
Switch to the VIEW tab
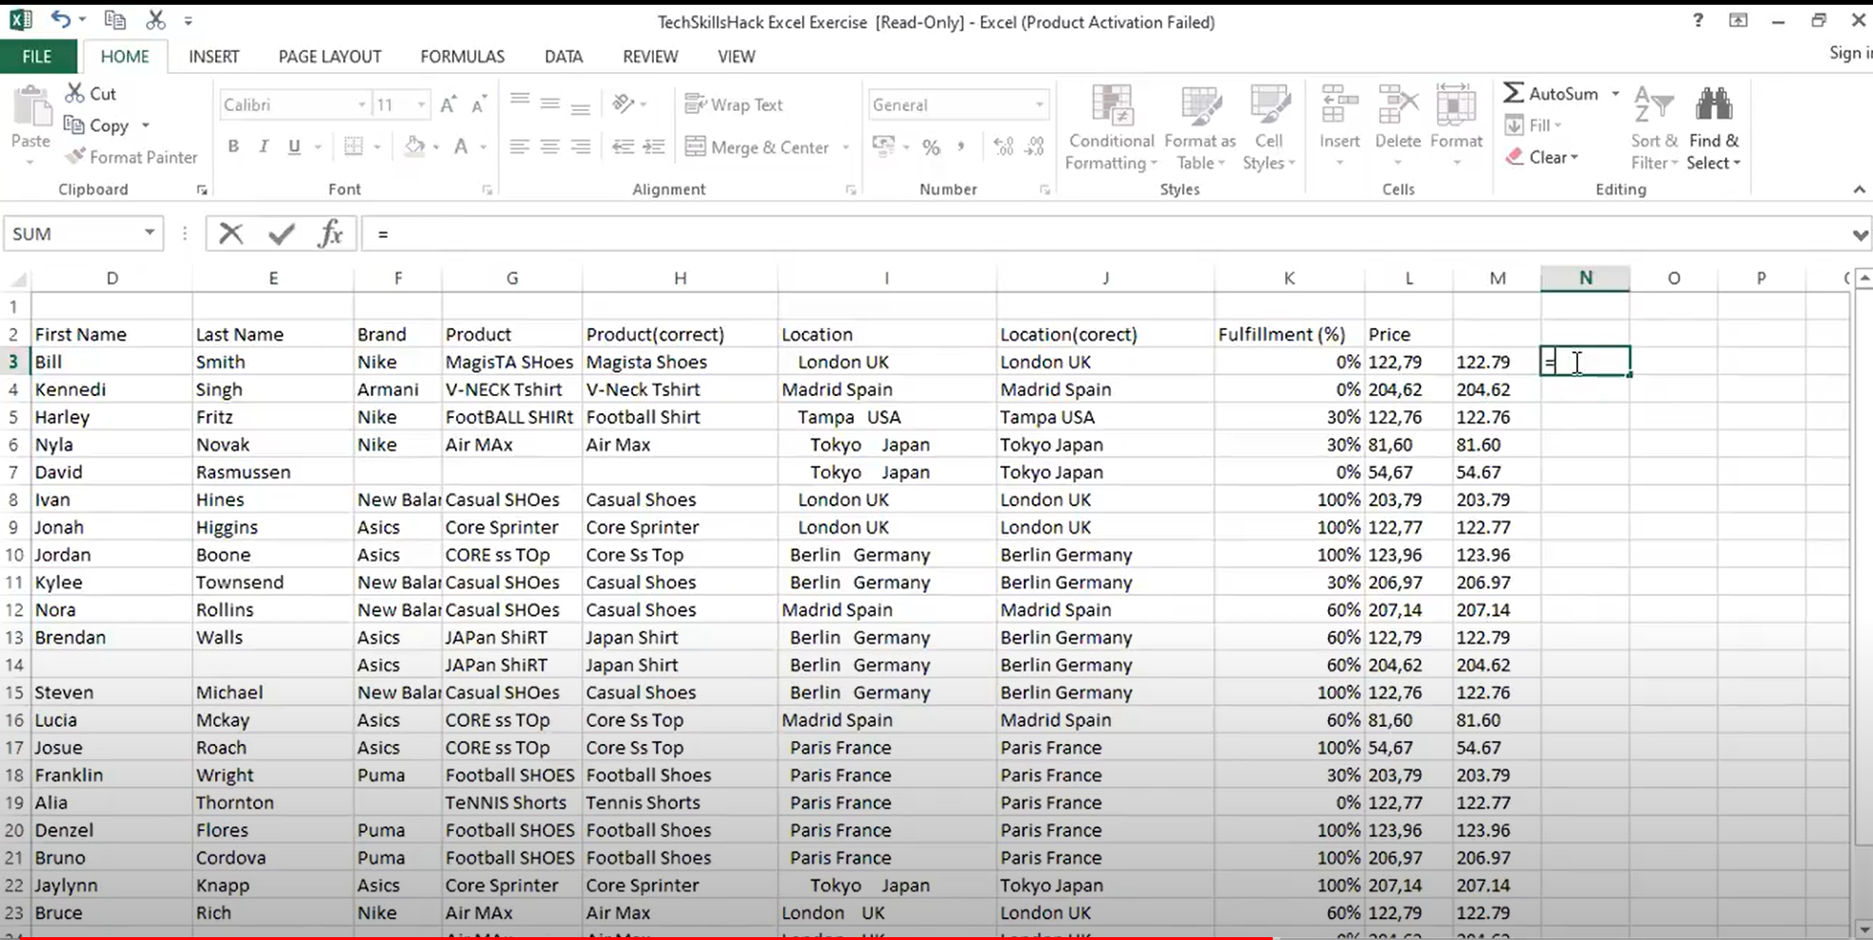tap(736, 57)
